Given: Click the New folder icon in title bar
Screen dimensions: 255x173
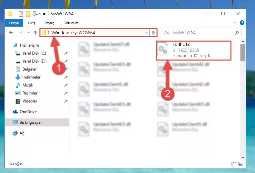Looking at the screenshot, I should coord(28,14).
